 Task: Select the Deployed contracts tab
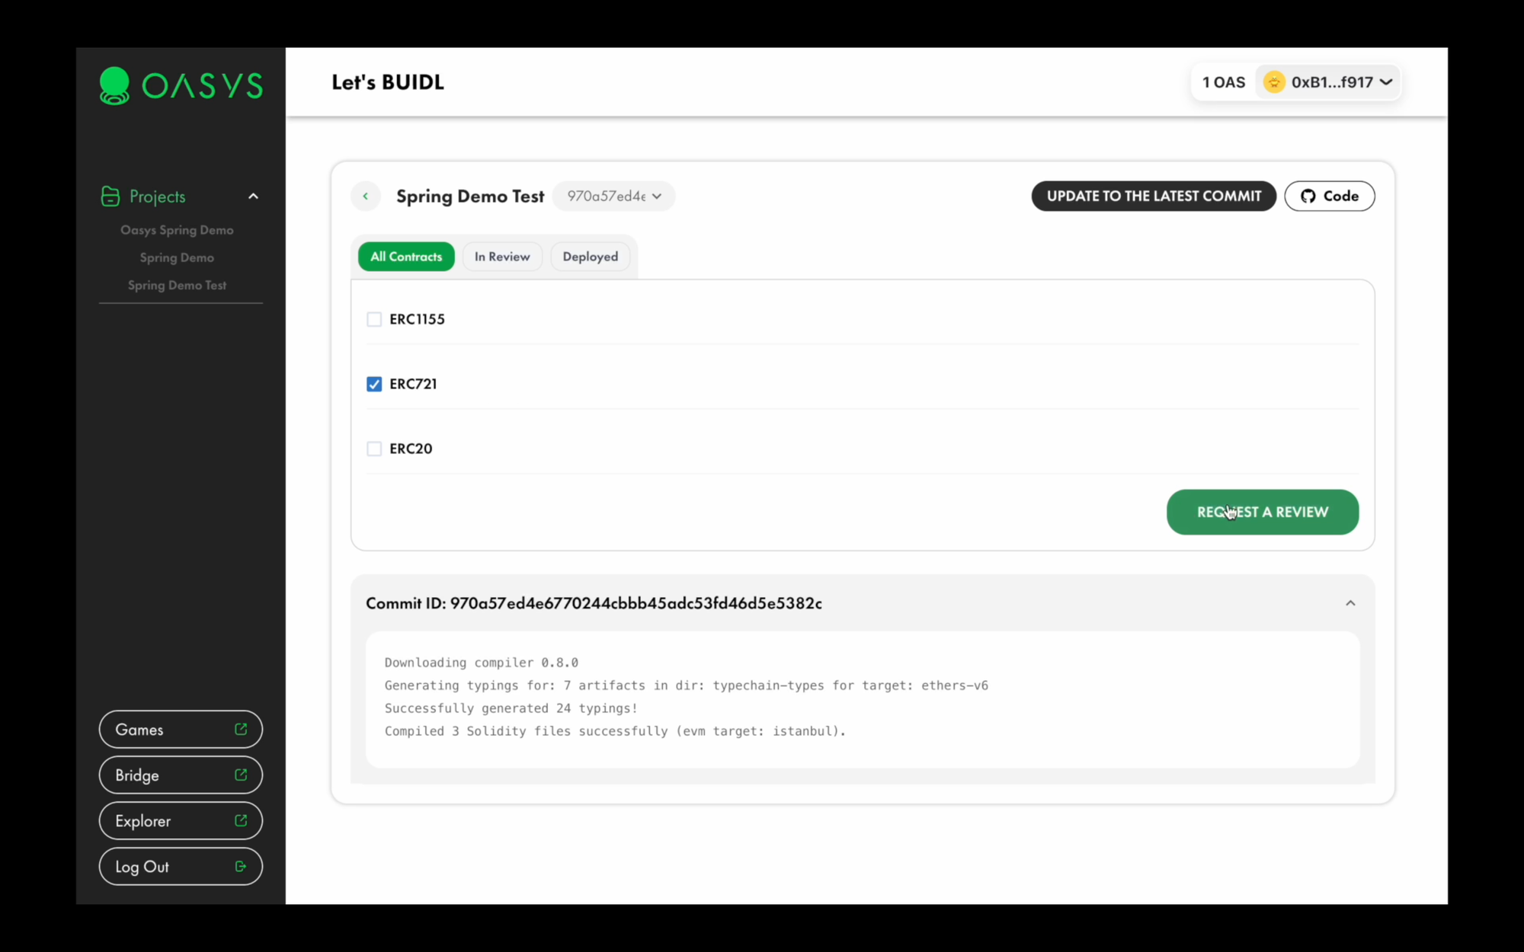591,257
